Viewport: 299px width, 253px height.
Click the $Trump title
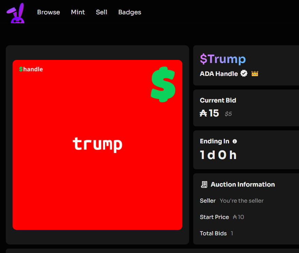[223, 59]
